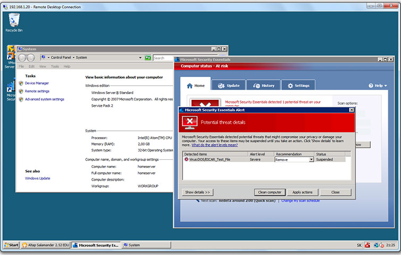Click 'Change my scan schedule' link

301,201
